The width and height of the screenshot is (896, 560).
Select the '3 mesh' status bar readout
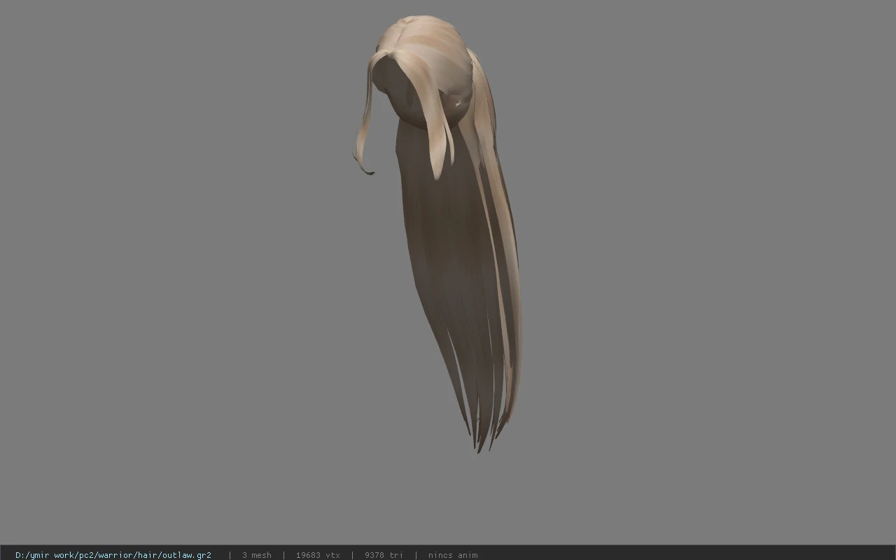click(x=257, y=554)
